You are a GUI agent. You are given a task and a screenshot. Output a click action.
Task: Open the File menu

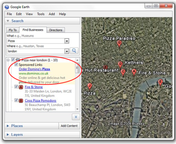point(10,14)
